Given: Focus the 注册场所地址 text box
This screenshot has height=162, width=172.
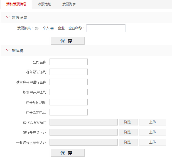Looking at the screenshot, I should point(68,102).
